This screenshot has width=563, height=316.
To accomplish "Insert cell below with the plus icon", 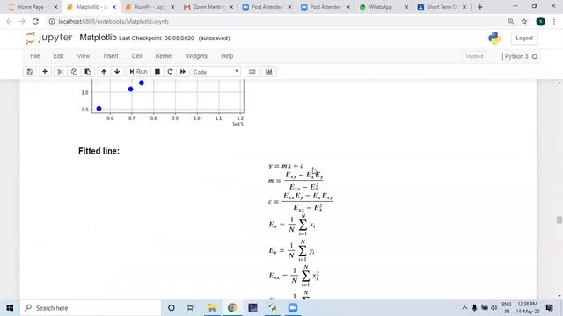I will pos(45,72).
